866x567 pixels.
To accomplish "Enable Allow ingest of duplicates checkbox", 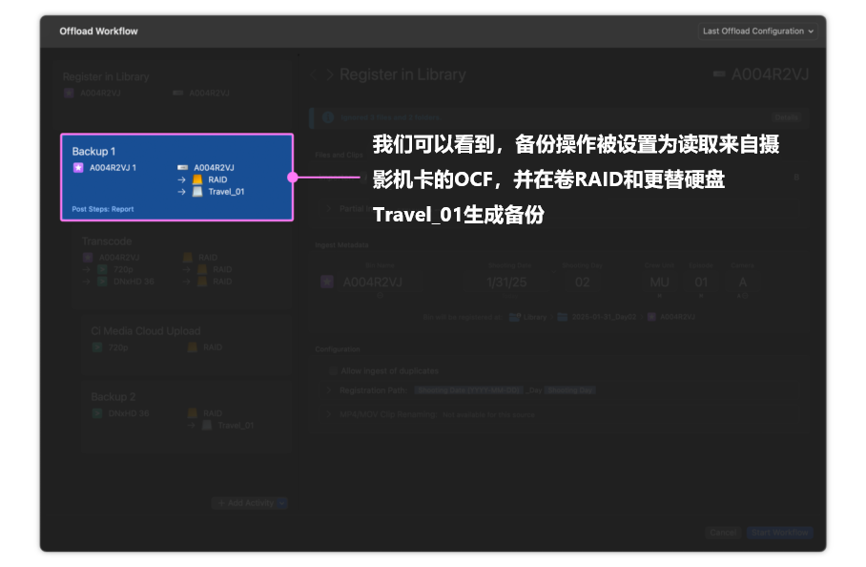I will point(333,370).
